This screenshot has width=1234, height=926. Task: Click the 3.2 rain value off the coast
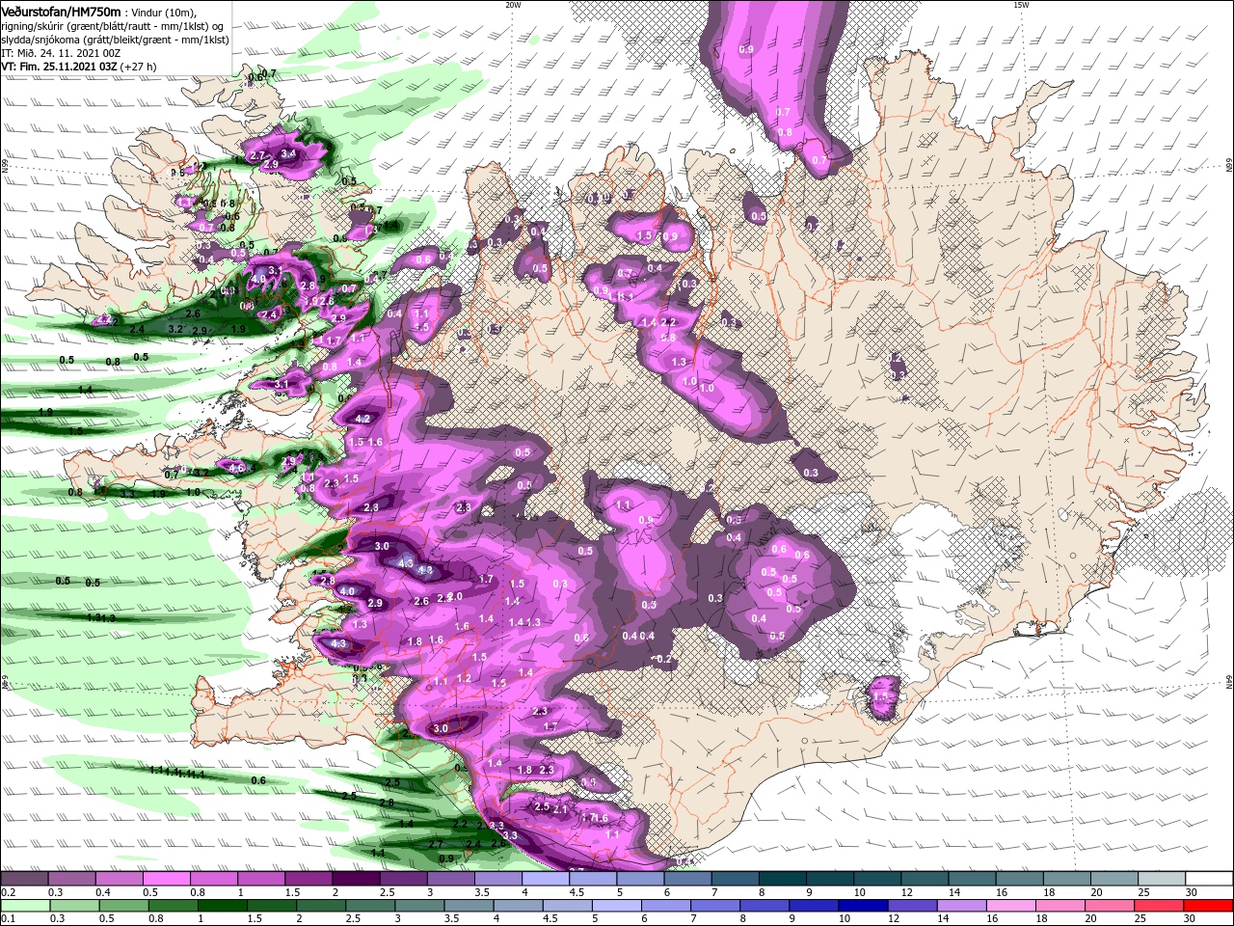[175, 329]
